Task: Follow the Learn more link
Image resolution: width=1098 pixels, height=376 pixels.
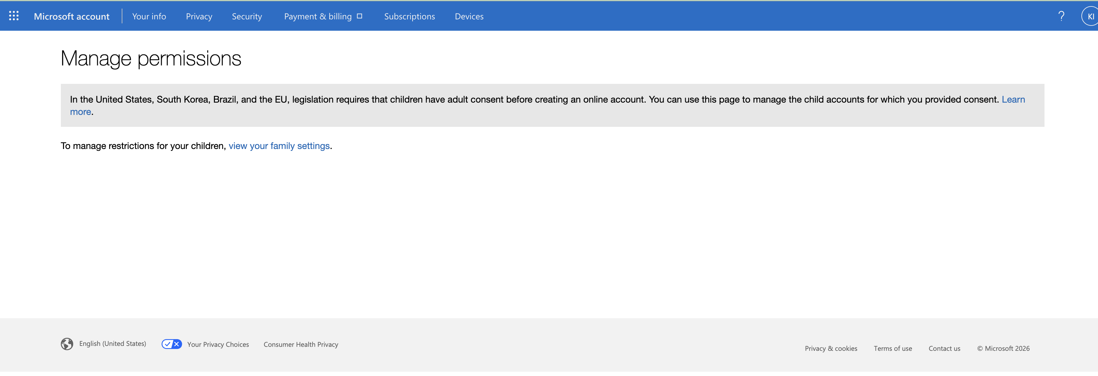Action: point(1013,99)
